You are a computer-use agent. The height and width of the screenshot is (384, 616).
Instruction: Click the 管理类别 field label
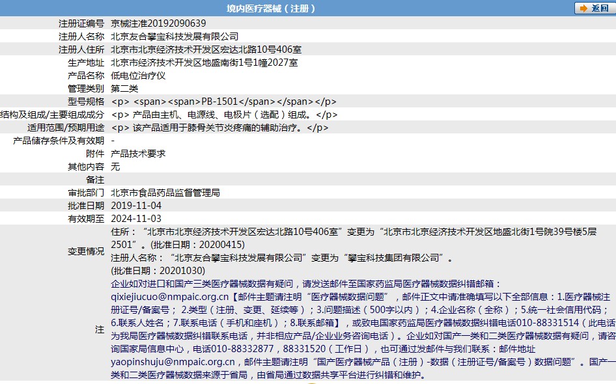pos(86,89)
